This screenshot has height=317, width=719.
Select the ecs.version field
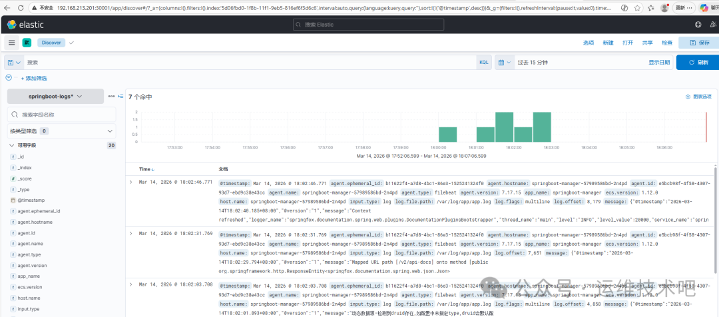pos(30,287)
